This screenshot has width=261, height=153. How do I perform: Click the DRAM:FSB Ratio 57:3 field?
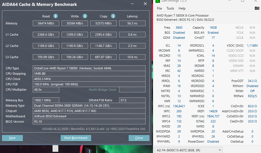[x=132, y=100]
